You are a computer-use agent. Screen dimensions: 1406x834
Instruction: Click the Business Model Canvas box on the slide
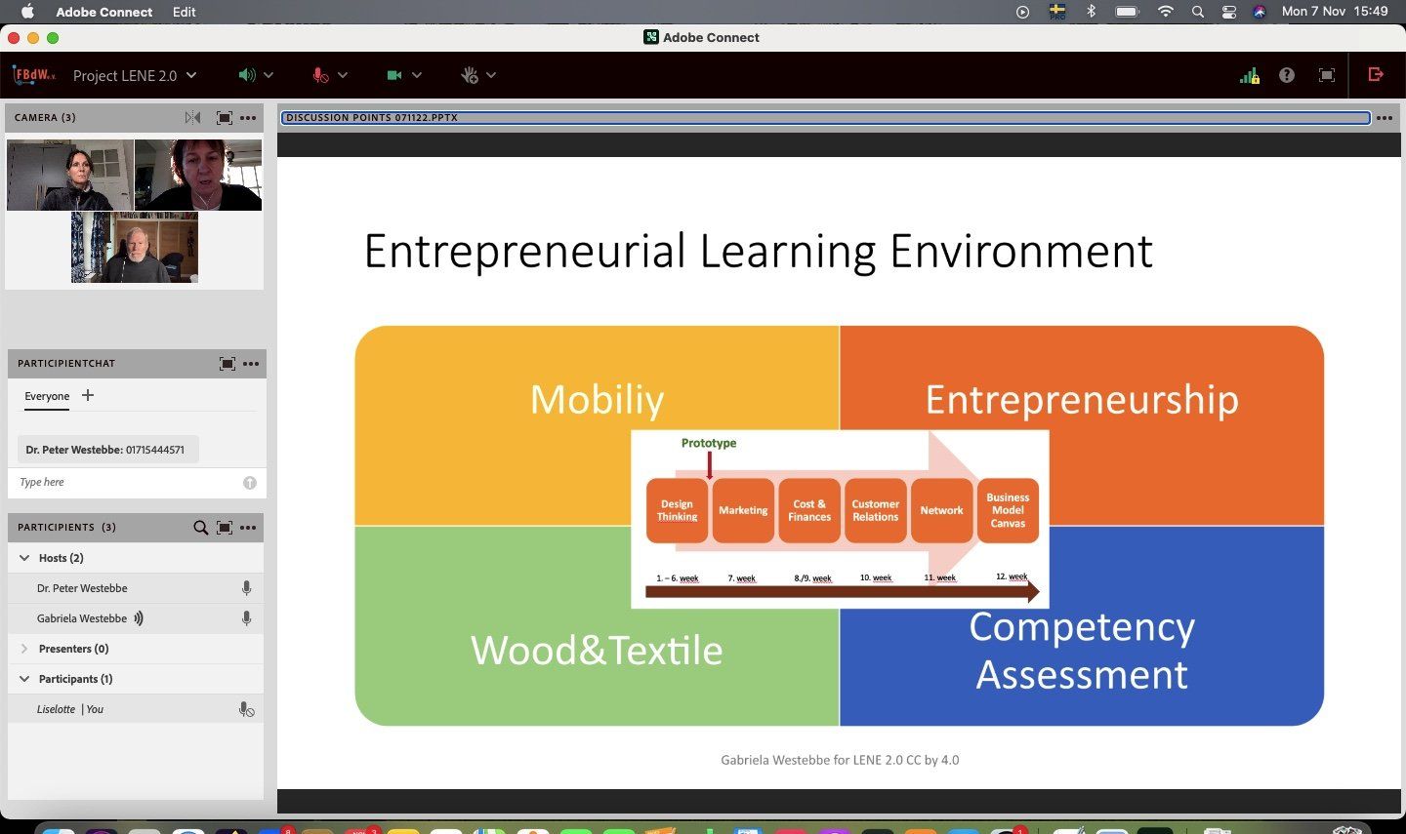pyautogui.click(x=1008, y=510)
